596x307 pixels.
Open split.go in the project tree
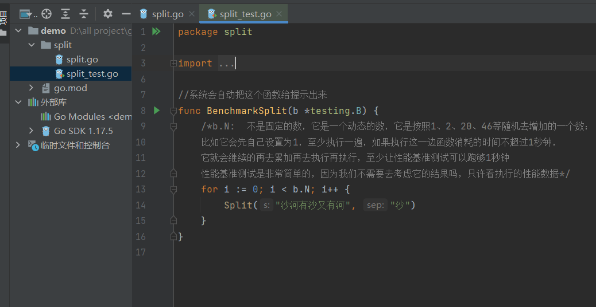pyautogui.click(x=82, y=60)
